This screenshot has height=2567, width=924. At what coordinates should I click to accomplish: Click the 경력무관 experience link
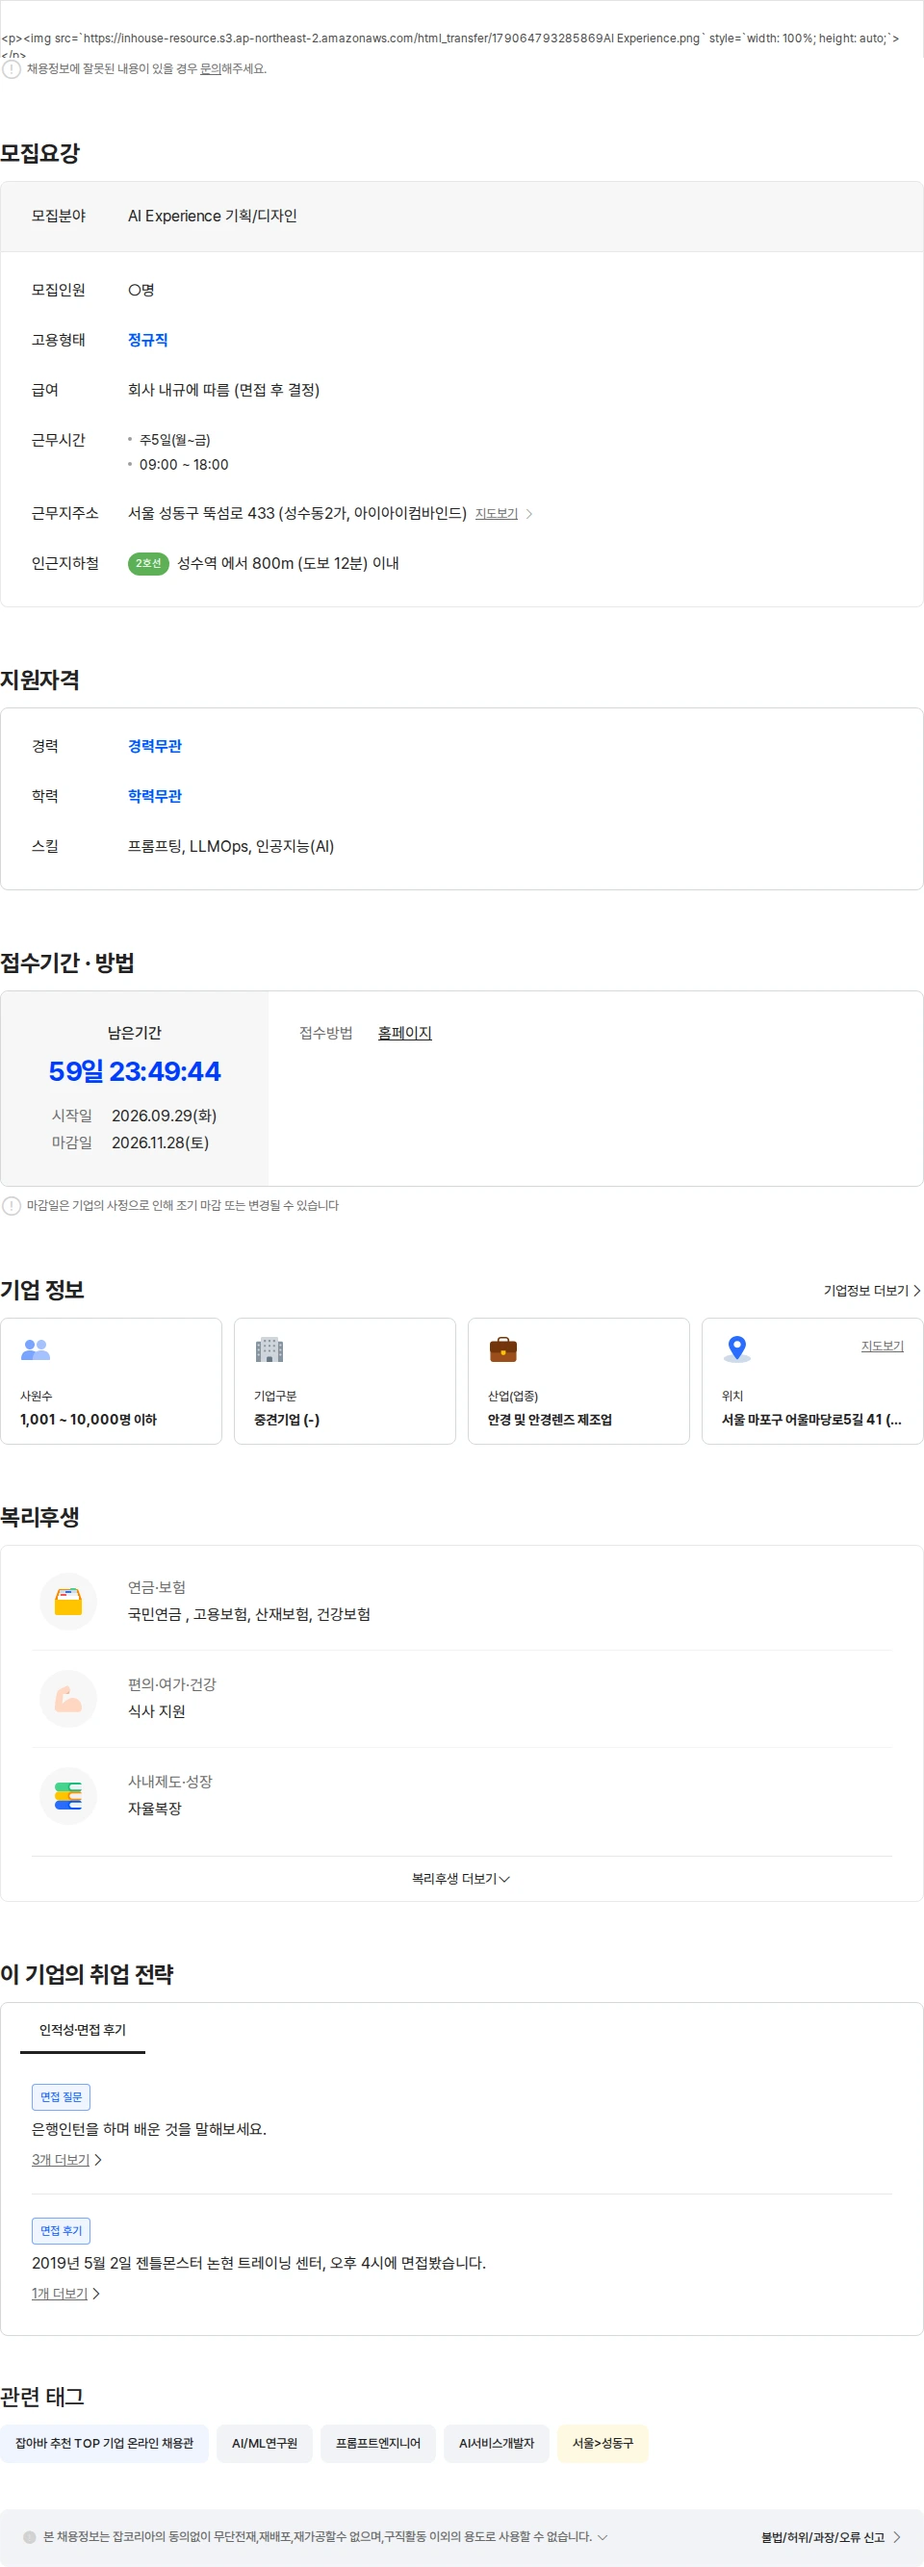pyautogui.click(x=155, y=745)
